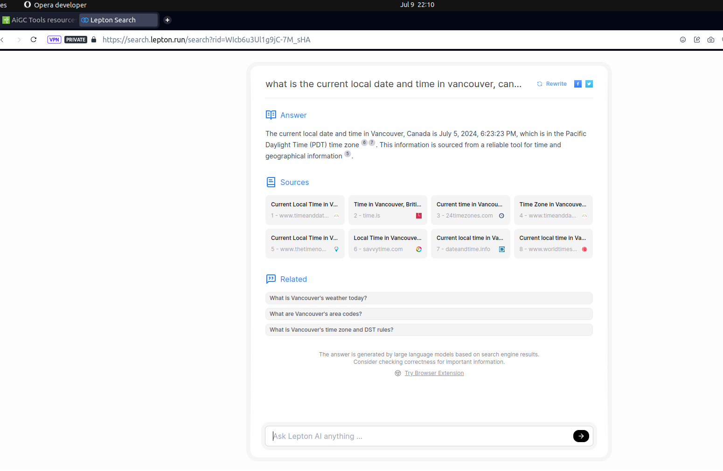
Task: Share the answer on Twitter
Action: click(589, 84)
